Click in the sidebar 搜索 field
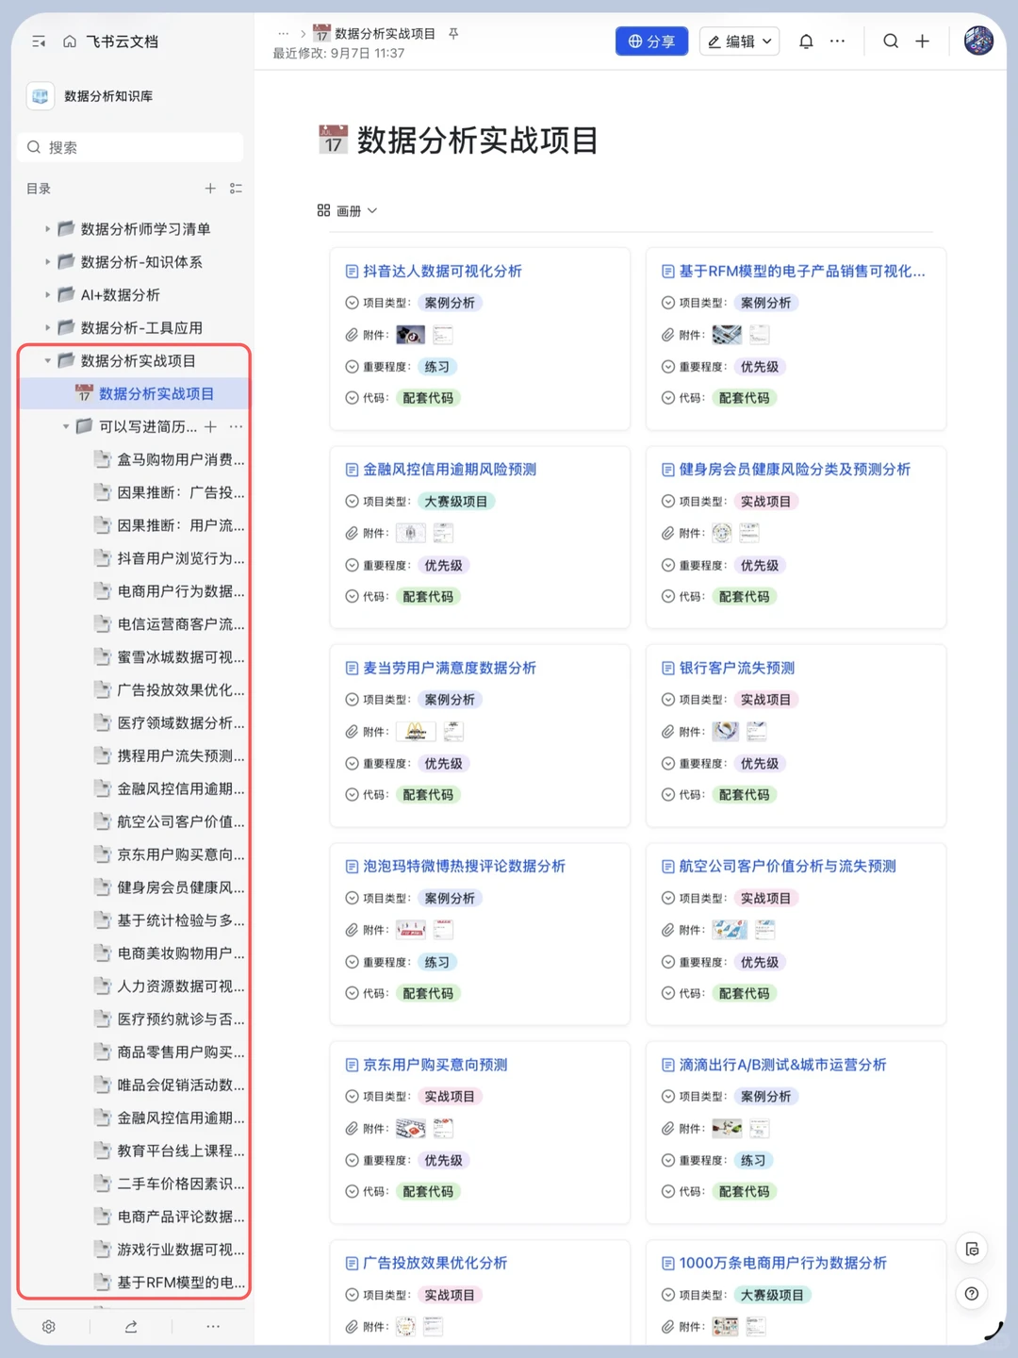 [x=130, y=147]
